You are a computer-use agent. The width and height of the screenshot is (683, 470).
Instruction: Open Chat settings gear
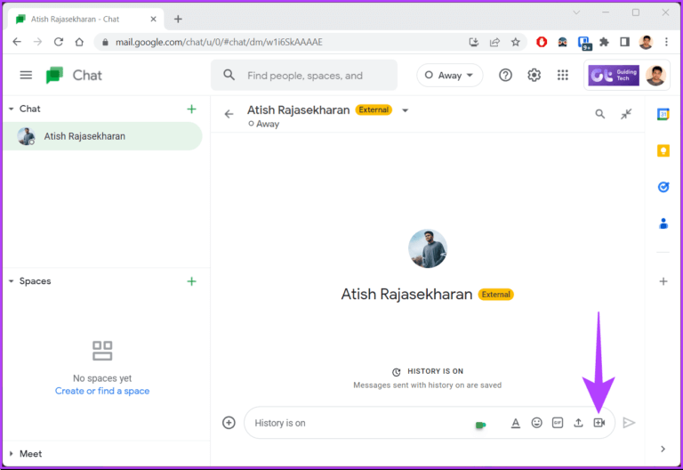click(x=534, y=76)
